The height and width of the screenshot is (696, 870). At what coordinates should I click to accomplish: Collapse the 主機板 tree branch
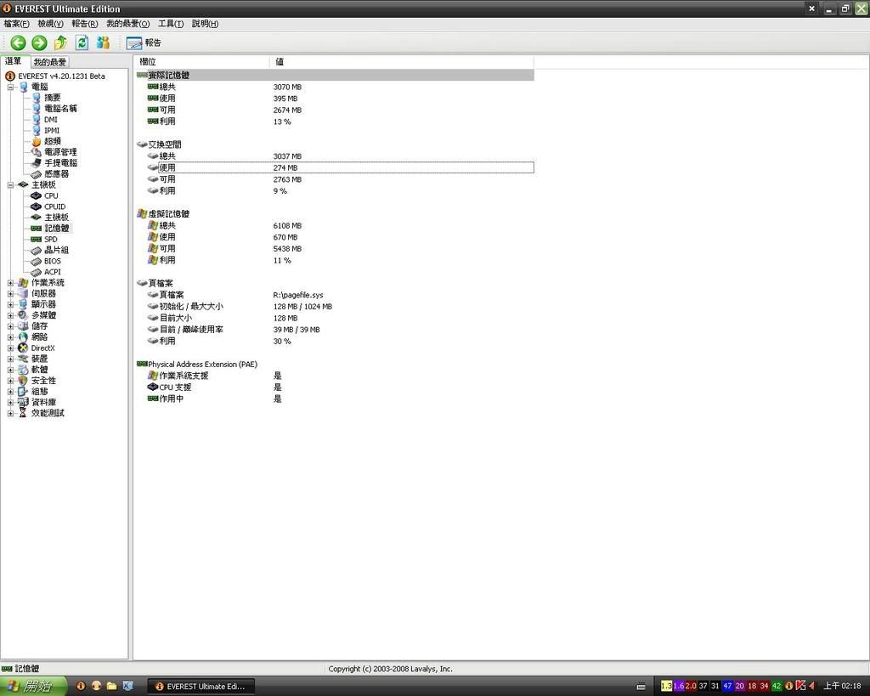coord(10,184)
